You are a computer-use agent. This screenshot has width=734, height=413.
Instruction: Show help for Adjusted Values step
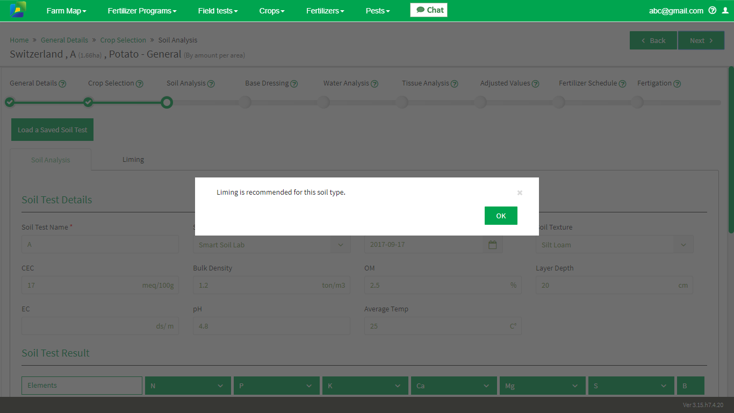coord(536,84)
